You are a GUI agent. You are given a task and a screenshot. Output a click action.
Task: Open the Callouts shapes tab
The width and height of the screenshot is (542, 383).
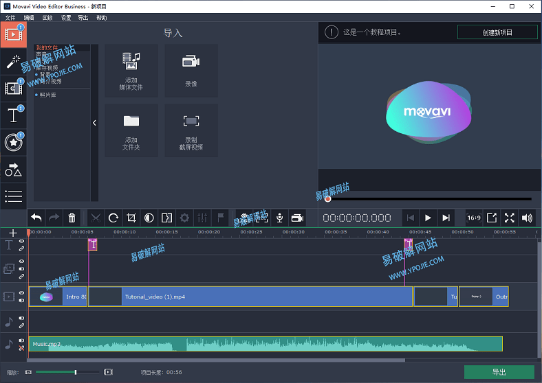tap(14, 170)
